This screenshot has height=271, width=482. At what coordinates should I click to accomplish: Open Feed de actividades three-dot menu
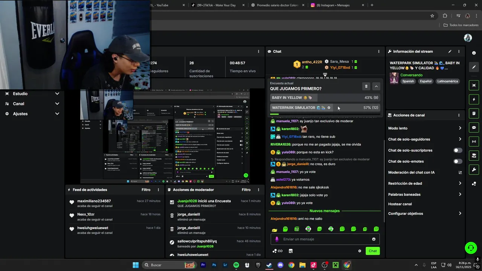158,190
